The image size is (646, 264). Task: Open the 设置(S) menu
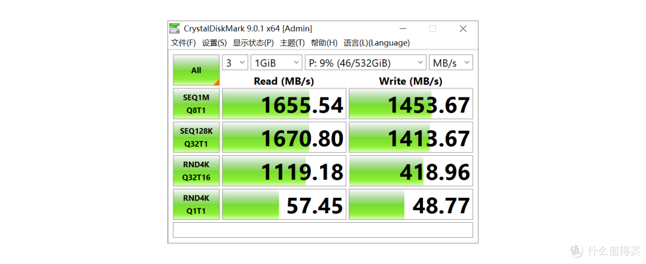tap(214, 43)
